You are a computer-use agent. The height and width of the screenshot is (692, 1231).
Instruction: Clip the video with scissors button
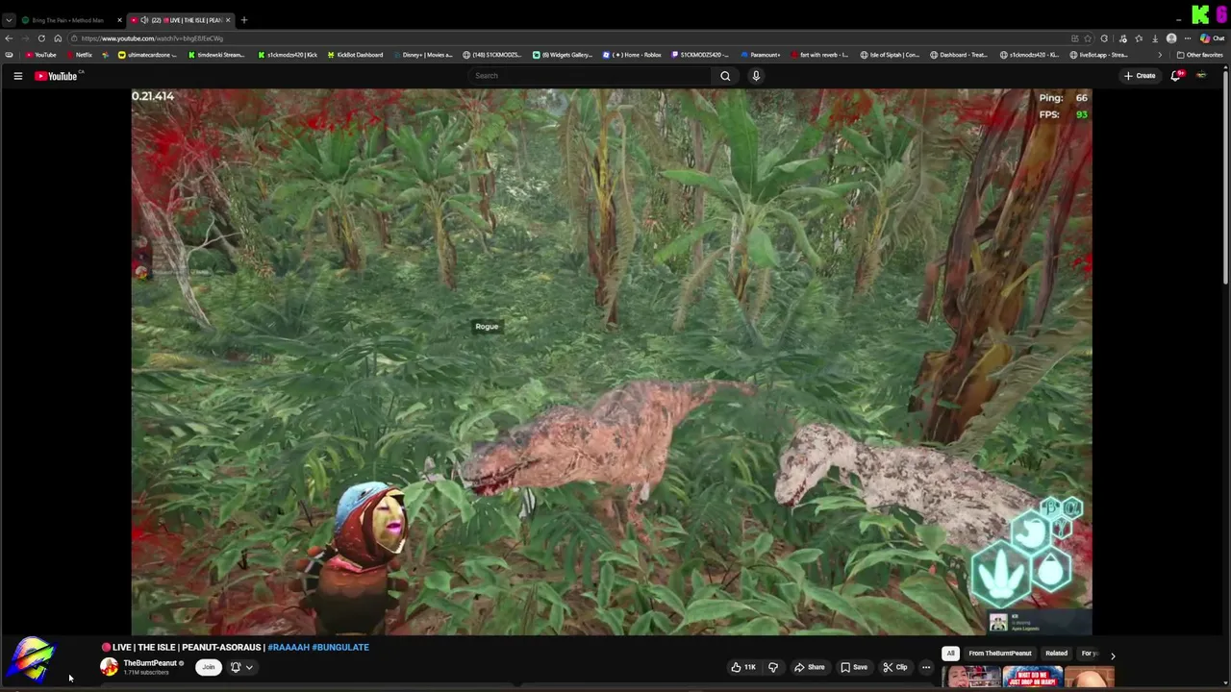coord(894,667)
